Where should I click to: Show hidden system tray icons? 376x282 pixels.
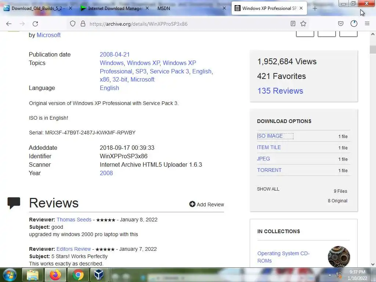tap(330, 275)
